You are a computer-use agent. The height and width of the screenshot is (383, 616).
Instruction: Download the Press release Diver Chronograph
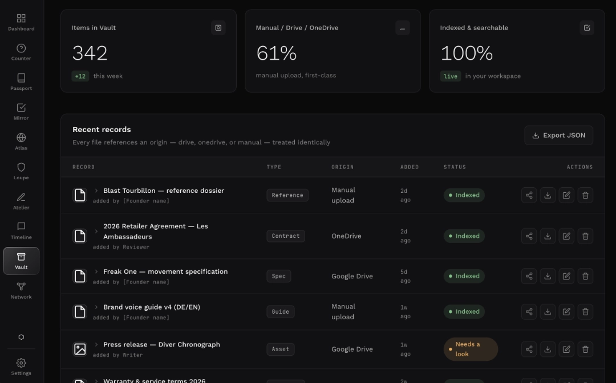[548, 349]
